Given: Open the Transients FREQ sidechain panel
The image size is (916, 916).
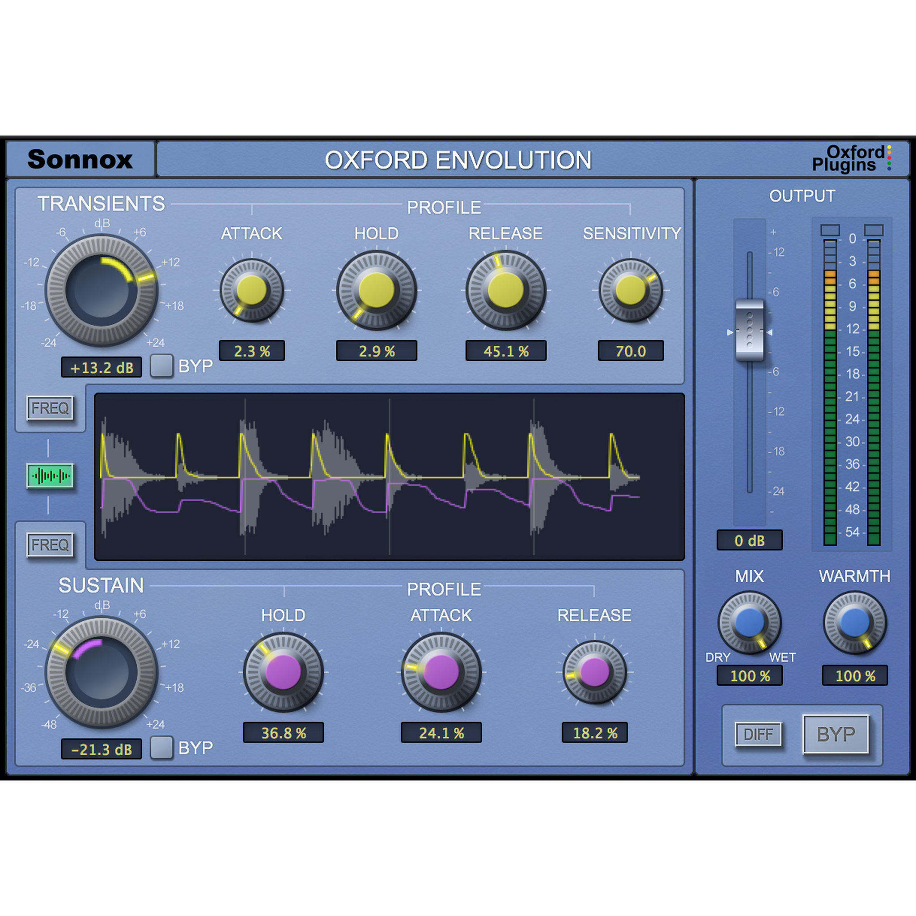Looking at the screenshot, I should click(51, 408).
